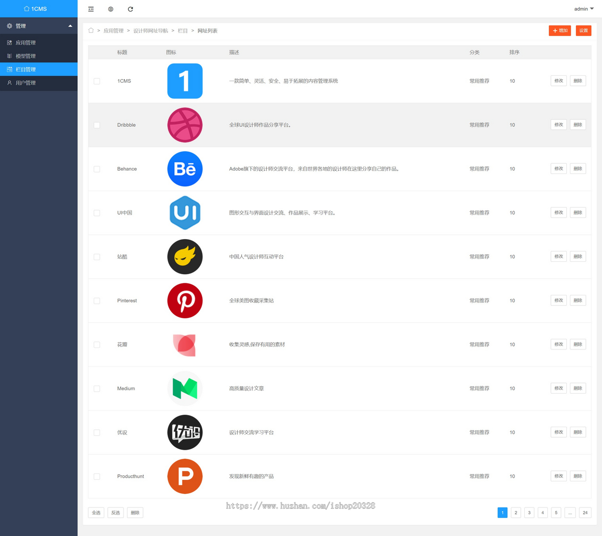602x536 pixels.
Task: Click the 花瓣 pink petal logo icon
Action: (185, 345)
